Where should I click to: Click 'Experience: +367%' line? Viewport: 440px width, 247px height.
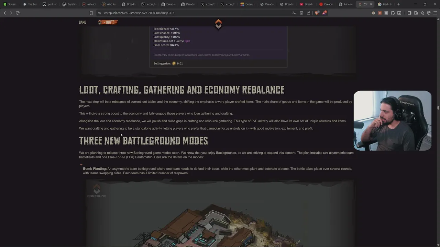tap(166, 29)
